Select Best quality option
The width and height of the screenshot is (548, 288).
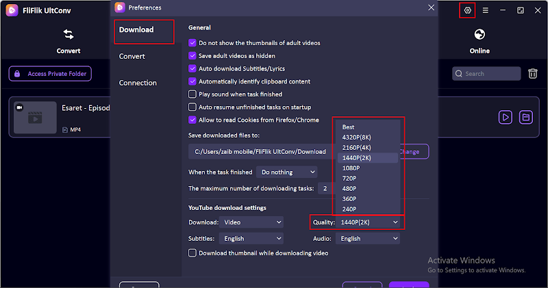click(x=368, y=127)
